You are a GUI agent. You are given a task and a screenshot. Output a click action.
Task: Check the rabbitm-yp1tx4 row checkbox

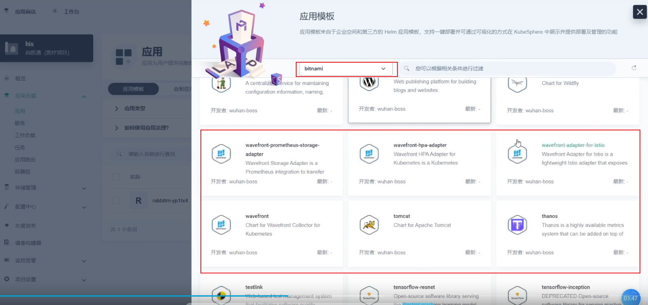click(x=116, y=201)
